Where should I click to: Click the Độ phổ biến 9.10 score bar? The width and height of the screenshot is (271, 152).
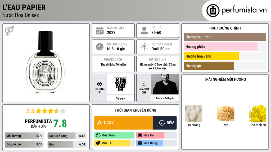click(24, 144)
